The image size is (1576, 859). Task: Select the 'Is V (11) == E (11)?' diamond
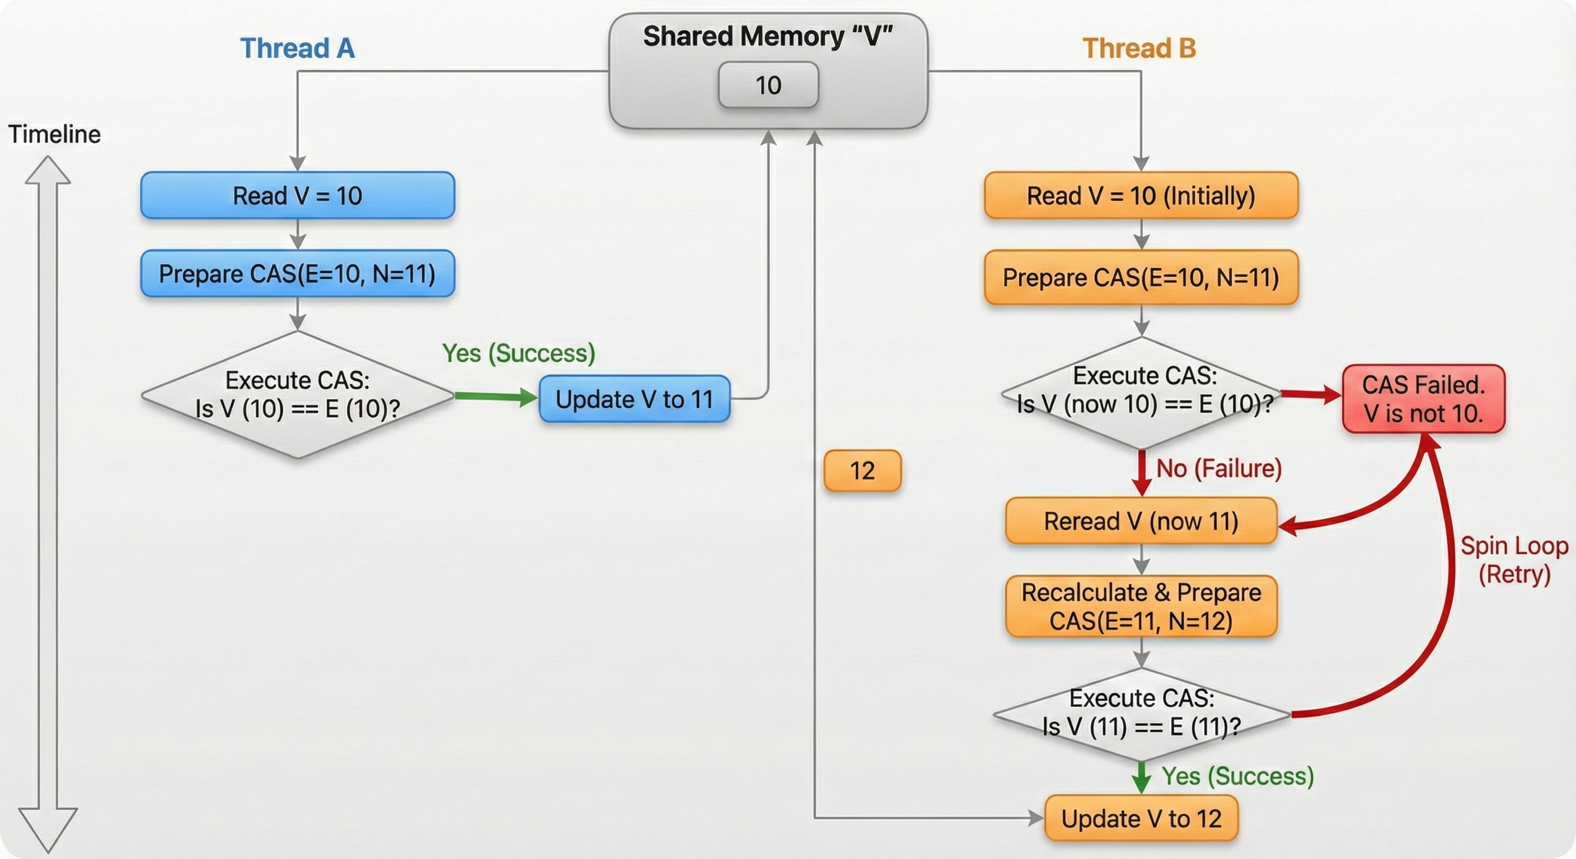pos(1142,714)
